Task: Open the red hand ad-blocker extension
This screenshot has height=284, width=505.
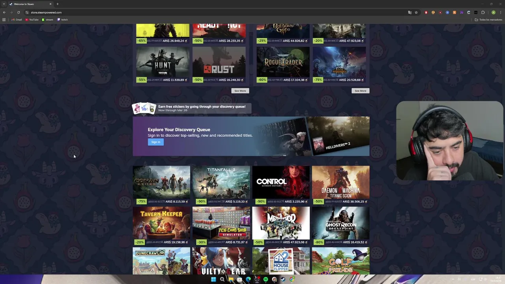Action: (x=426, y=12)
